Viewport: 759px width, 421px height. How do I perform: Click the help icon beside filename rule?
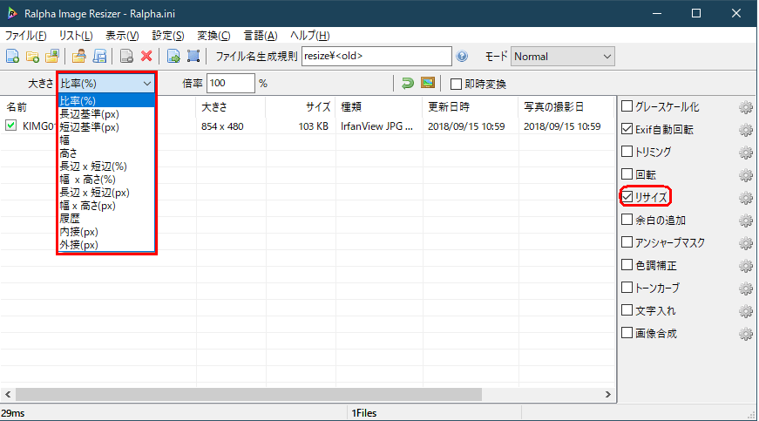[x=462, y=56]
